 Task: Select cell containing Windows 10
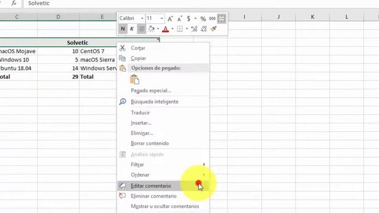18,60
